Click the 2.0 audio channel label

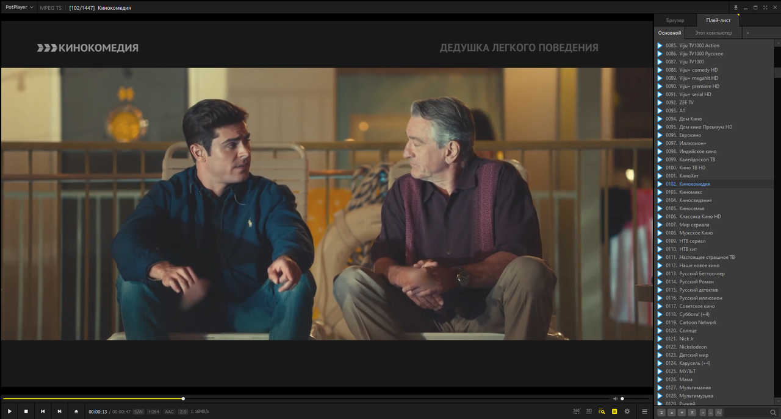[183, 412]
